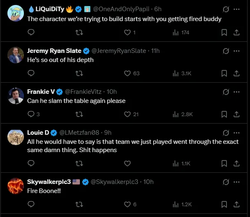The width and height of the screenshot is (250, 217).
Task: Click the 10h timestamp on Frankie V's tweet
Action: click(x=112, y=92)
